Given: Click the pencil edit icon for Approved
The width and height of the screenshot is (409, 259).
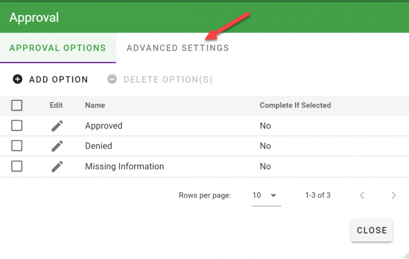Looking at the screenshot, I should 57,126.
